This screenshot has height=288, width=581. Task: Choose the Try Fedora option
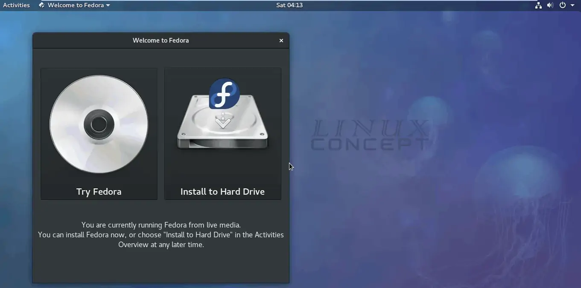click(x=99, y=133)
